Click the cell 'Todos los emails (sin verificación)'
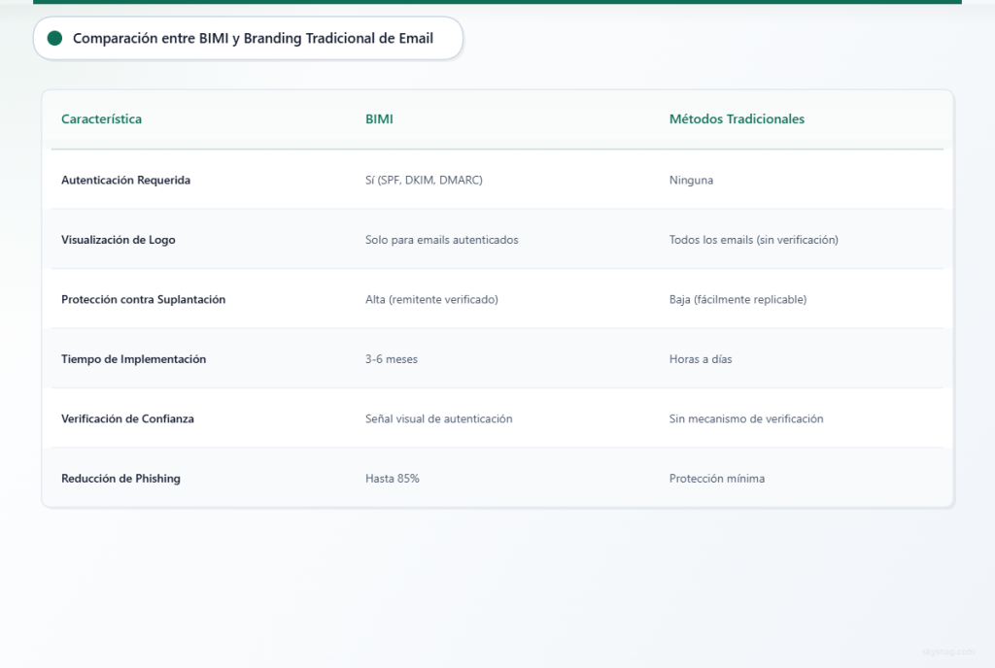Image resolution: width=995 pixels, height=668 pixels. click(753, 240)
